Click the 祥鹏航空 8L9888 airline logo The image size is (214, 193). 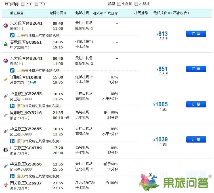pyautogui.click(x=5, y=79)
